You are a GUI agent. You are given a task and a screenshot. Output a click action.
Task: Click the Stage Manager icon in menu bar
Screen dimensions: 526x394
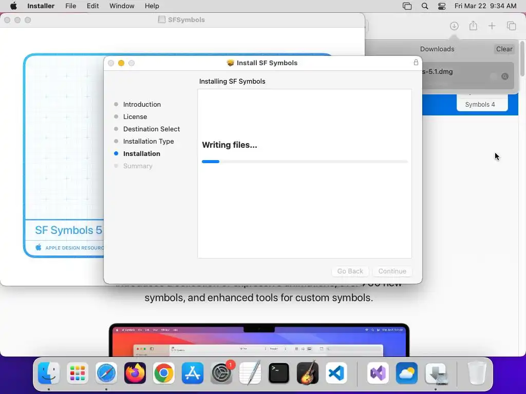[x=407, y=6]
